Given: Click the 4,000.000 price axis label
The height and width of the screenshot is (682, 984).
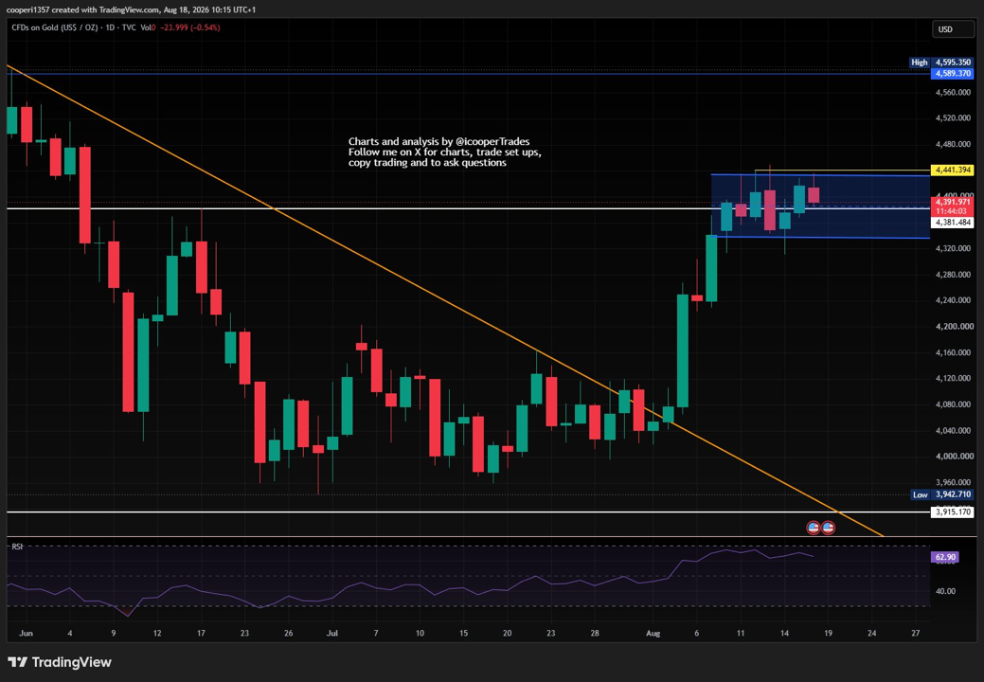Looking at the screenshot, I should [x=953, y=457].
